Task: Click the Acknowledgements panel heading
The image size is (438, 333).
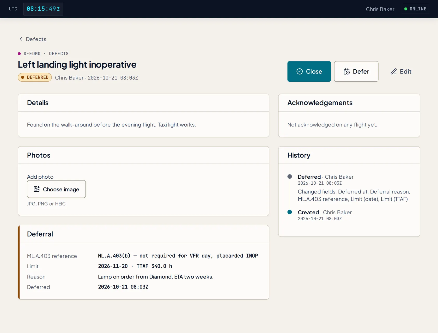Action: tap(320, 103)
